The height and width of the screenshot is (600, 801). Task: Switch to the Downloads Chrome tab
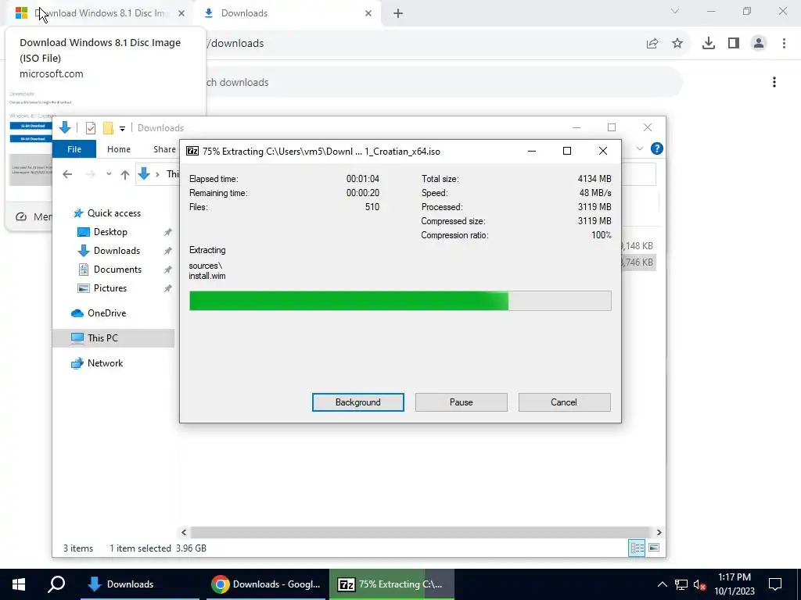[287, 13]
